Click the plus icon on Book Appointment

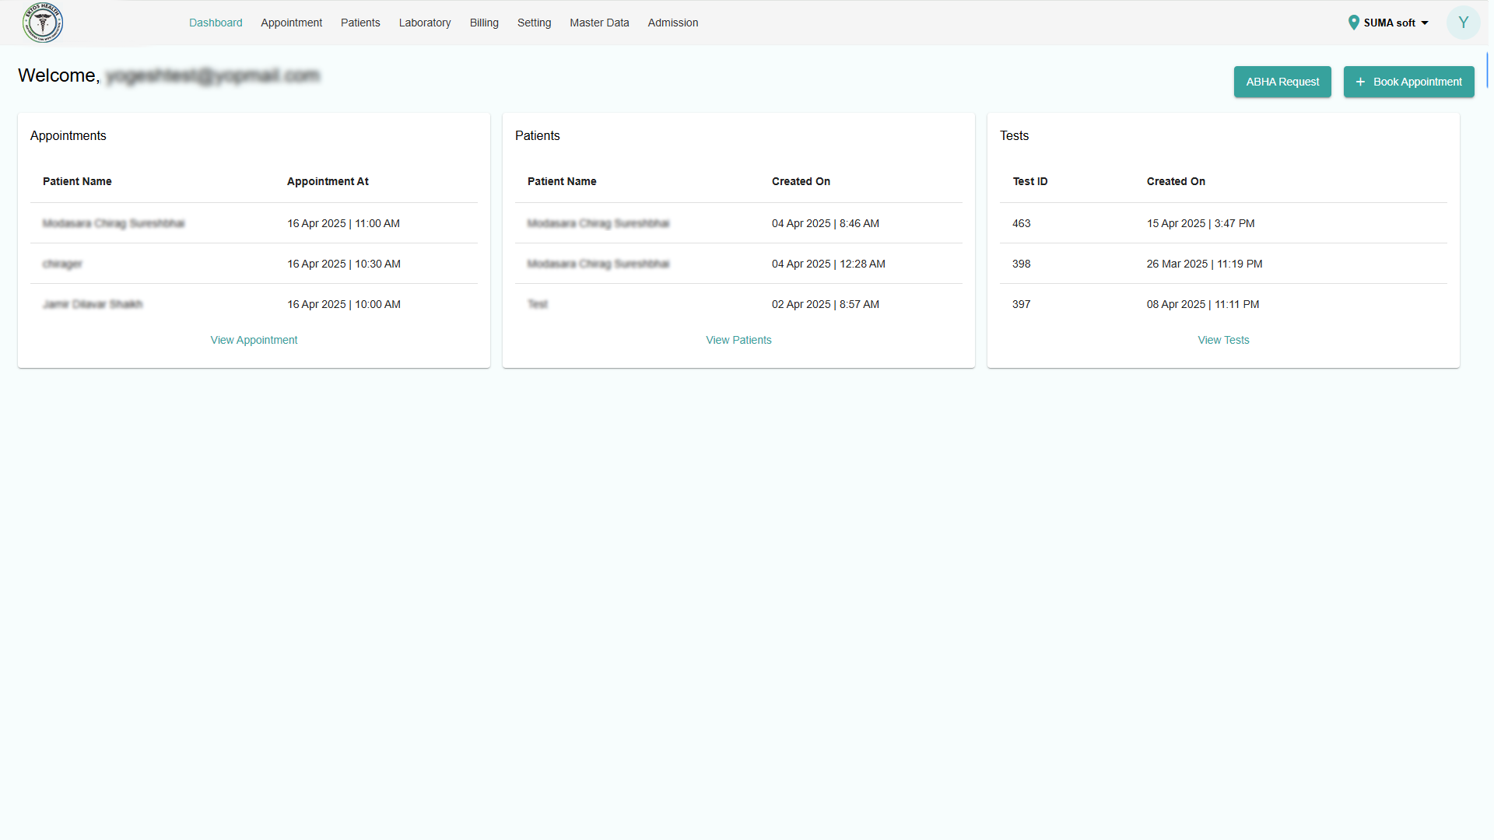tap(1360, 82)
